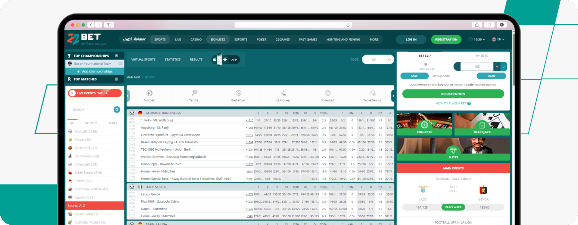The width and height of the screenshot is (578, 225).
Task: Click the browser back arrow
Action: 91,25
